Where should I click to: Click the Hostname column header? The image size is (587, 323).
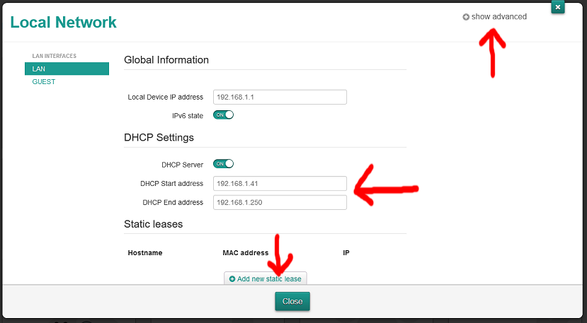145,252
